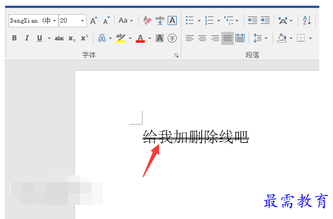Expand the Asian Layout dropdown arrow
Viewport: 333px width, 219px height.
291,20
